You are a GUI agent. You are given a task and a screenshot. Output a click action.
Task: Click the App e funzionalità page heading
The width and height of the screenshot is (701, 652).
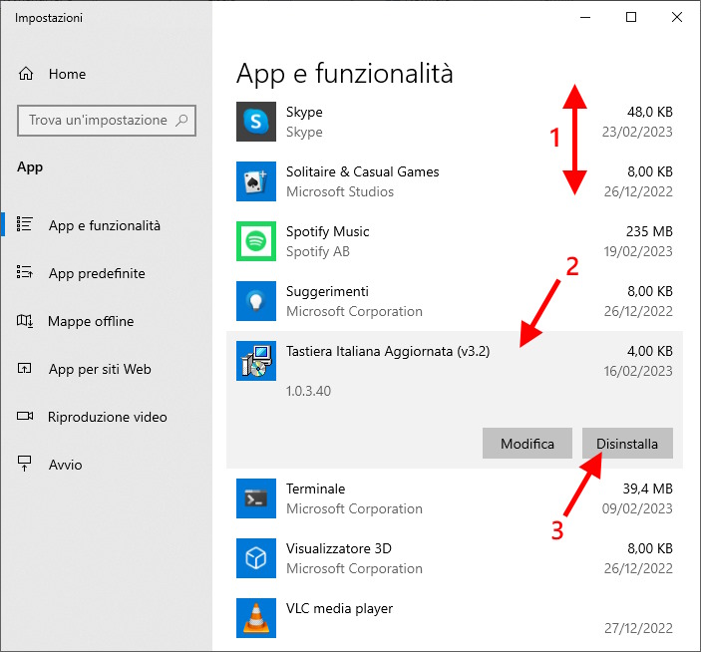point(345,74)
